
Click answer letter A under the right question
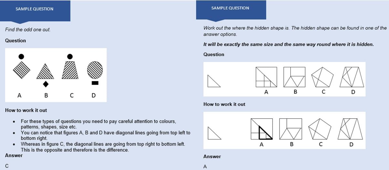coord(205,167)
